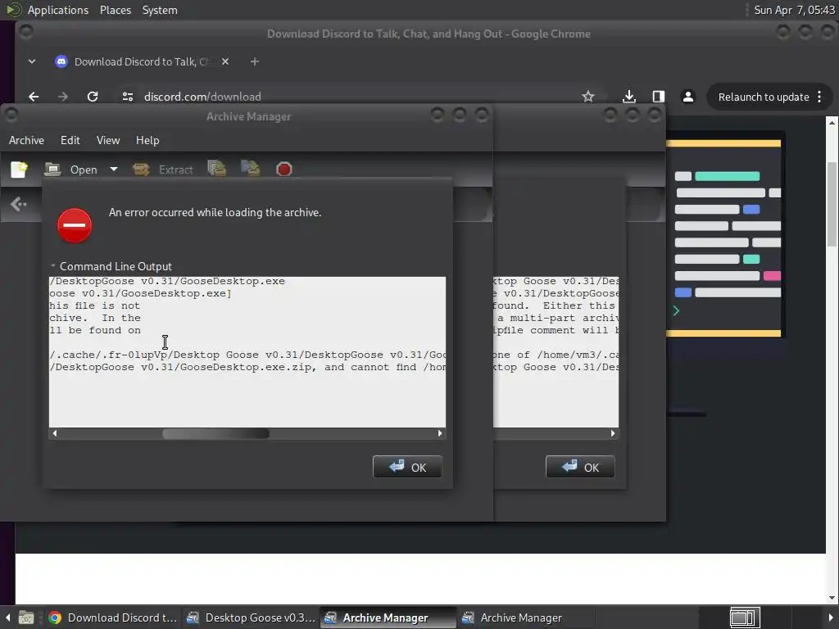Reload the Discord download page
This screenshot has height=629, width=839.
[x=93, y=97]
